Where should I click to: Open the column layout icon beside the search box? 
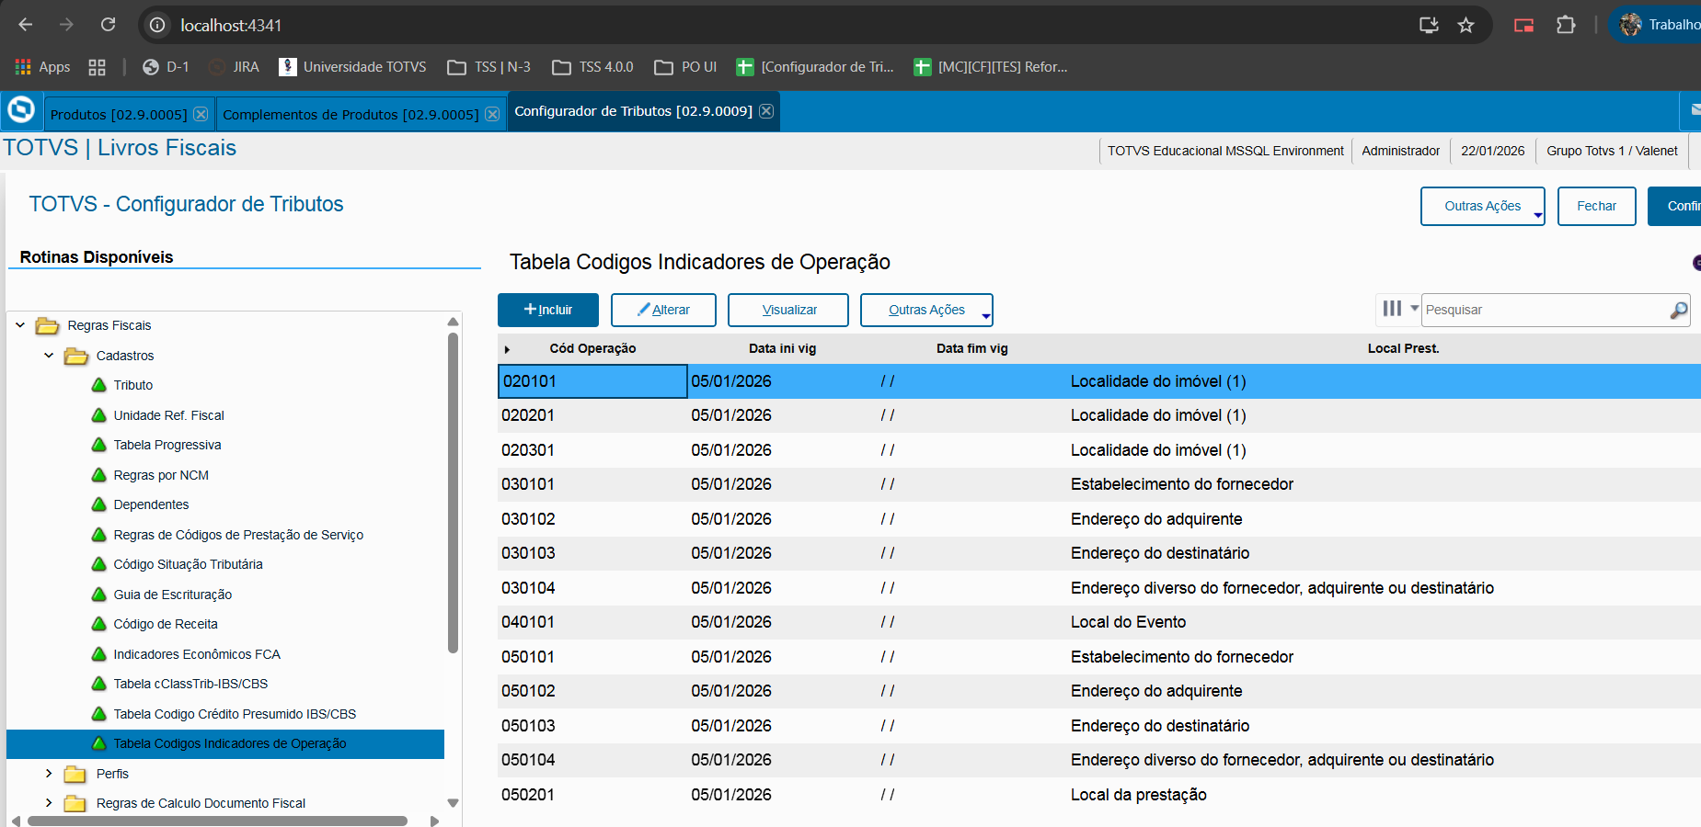click(1391, 310)
